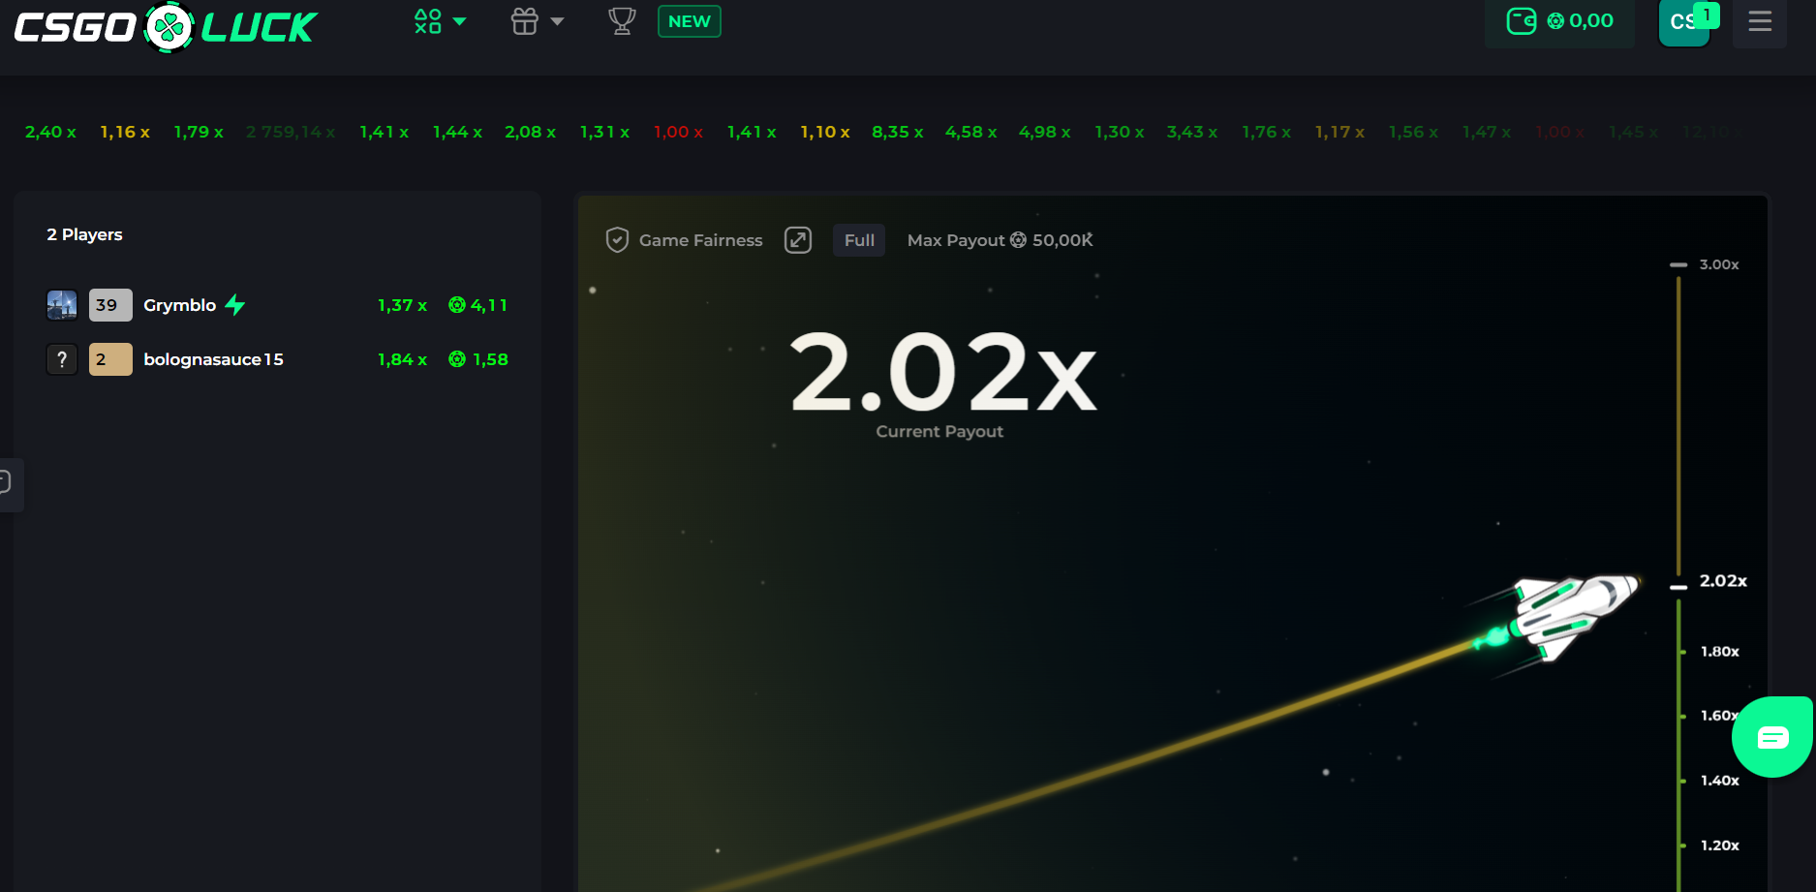Select the 8,35 x history result
The width and height of the screenshot is (1816, 892).
(897, 132)
